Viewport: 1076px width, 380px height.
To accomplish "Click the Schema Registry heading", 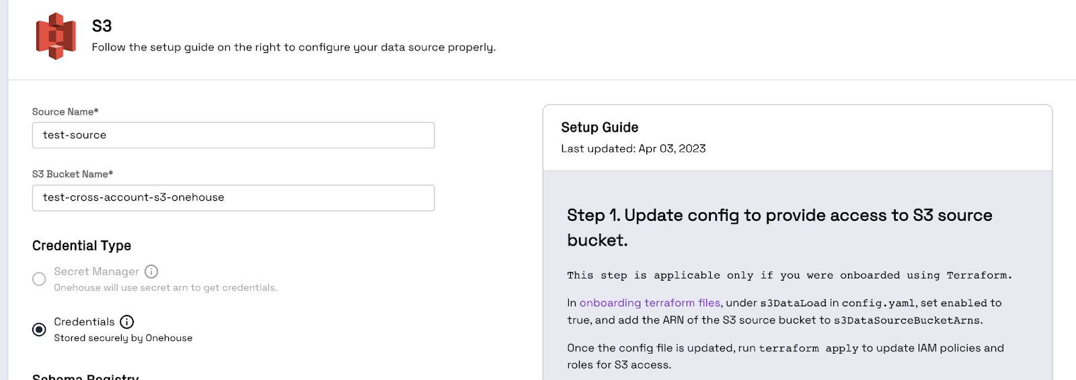I will tap(85, 376).
